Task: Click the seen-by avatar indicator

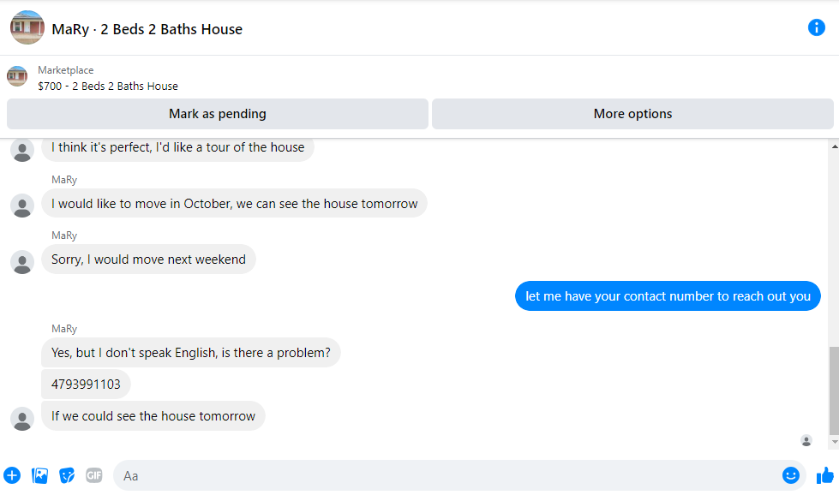Action: (806, 440)
